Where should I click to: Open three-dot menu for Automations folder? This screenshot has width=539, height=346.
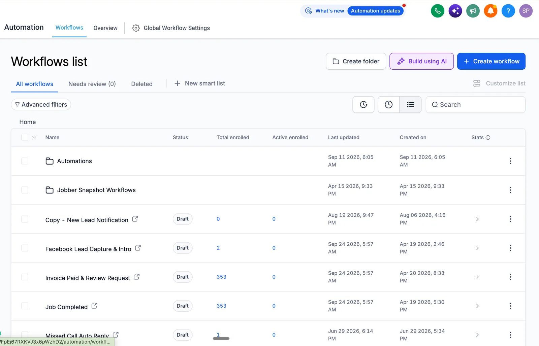point(510,161)
